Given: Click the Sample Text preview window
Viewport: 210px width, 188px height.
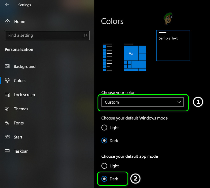Looking at the screenshot, I should pyautogui.click(x=173, y=46).
